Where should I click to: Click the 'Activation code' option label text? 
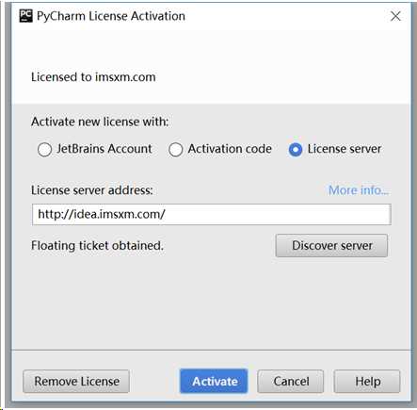(230, 149)
